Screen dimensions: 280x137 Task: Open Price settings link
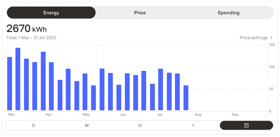pyautogui.click(x=253, y=38)
